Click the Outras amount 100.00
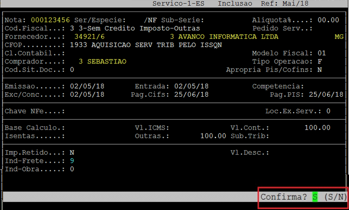This screenshot has width=349, height=210. click(x=213, y=136)
